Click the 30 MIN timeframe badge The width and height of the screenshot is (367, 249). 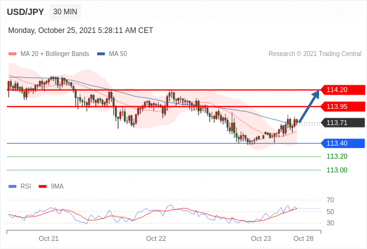click(x=65, y=12)
